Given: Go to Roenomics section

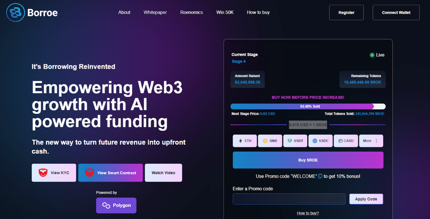Looking at the screenshot, I should (192, 12).
